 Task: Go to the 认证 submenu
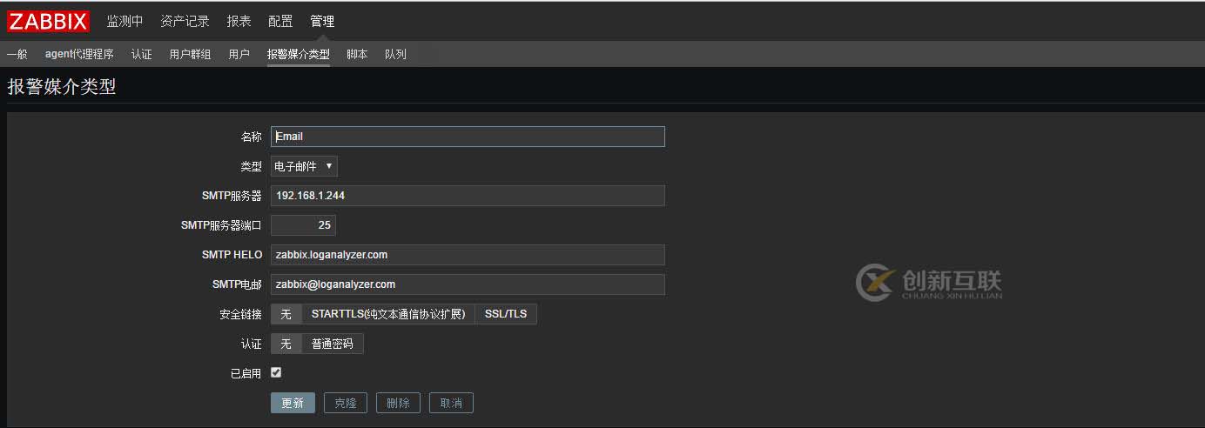tap(141, 54)
